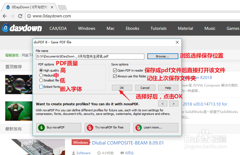This screenshot has height=155, width=240.
Task: Click the browser forward arrow
Action: point(12,16)
